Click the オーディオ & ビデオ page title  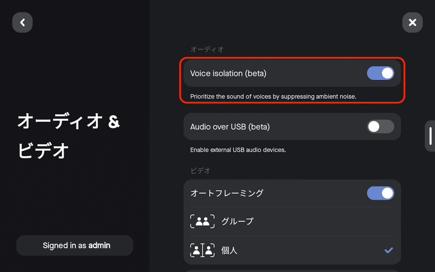tap(69, 135)
